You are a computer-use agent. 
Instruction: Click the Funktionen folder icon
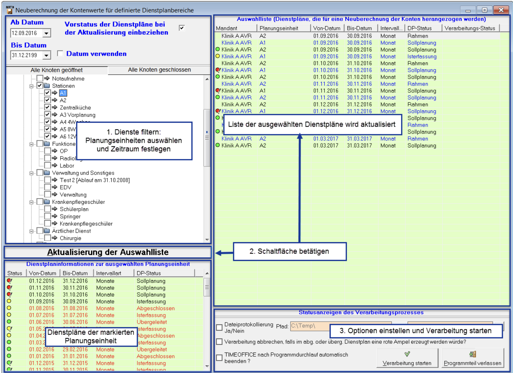pos(47,143)
